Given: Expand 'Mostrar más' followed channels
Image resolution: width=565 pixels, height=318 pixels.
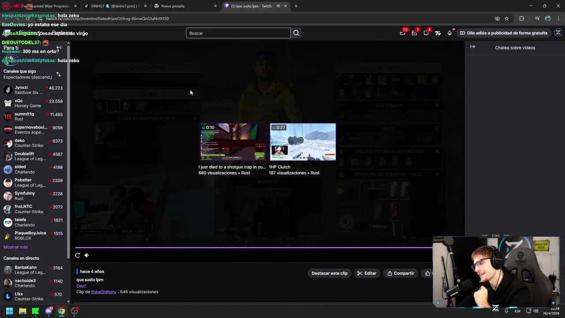Looking at the screenshot, I should (x=15, y=247).
